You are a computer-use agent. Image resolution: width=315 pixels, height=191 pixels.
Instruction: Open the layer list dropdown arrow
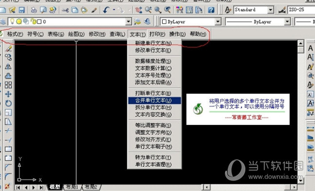point(128,22)
